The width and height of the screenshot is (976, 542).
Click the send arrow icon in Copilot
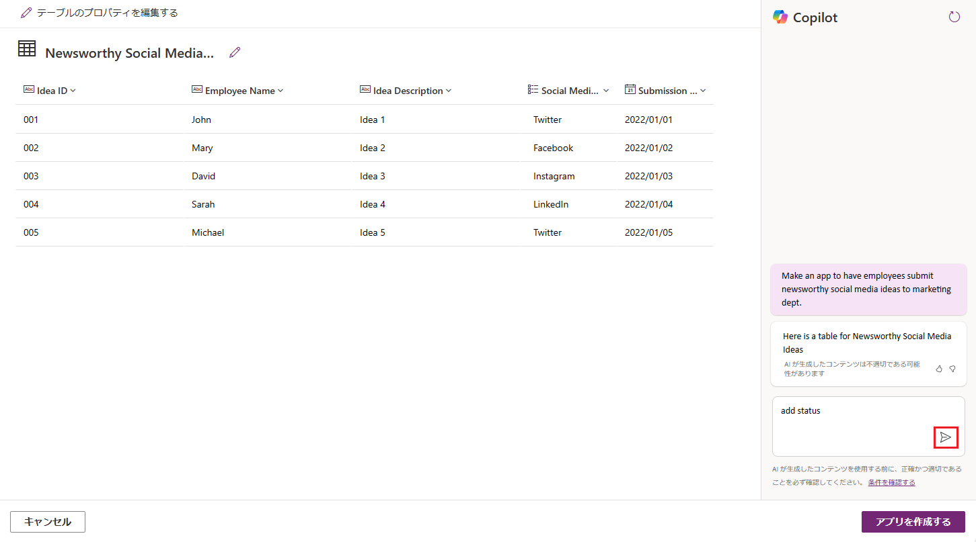[946, 437]
